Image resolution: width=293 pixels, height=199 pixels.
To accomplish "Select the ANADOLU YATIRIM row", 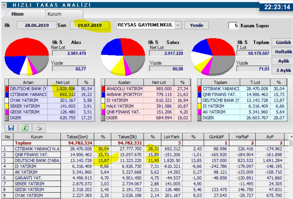I will click(x=146, y=89).
